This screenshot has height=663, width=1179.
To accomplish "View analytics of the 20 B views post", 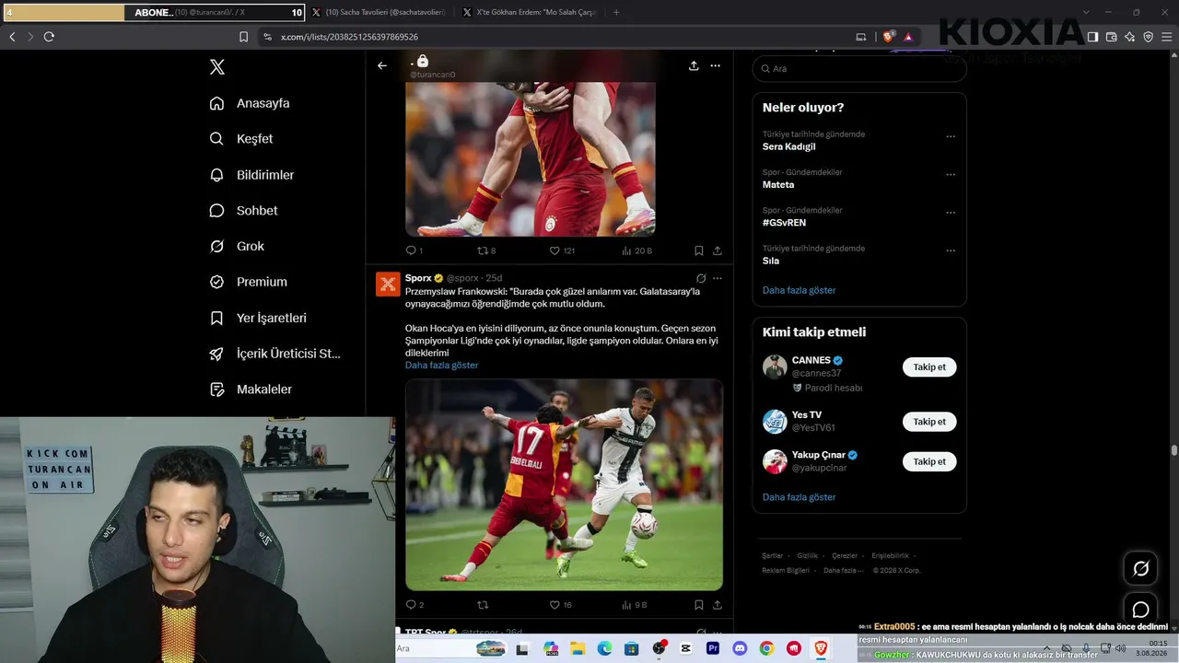I will pyautogui.click(x=636, y=250).
